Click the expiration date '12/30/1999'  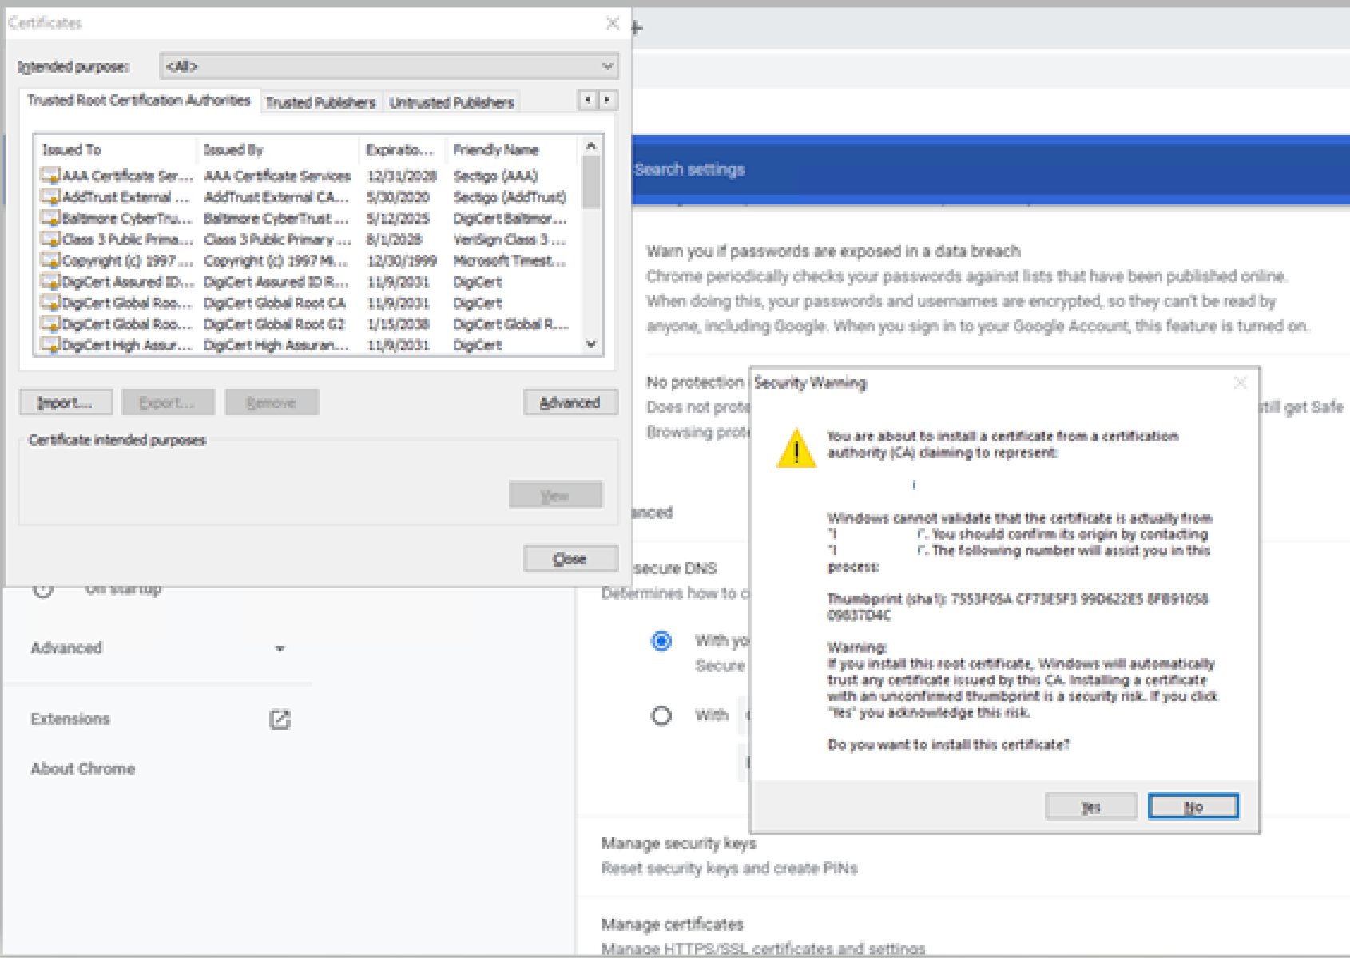(x=402, y=260)
